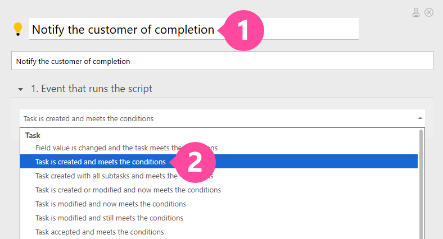Click the script description text box
443x239 pixels.
coord(222,61)
